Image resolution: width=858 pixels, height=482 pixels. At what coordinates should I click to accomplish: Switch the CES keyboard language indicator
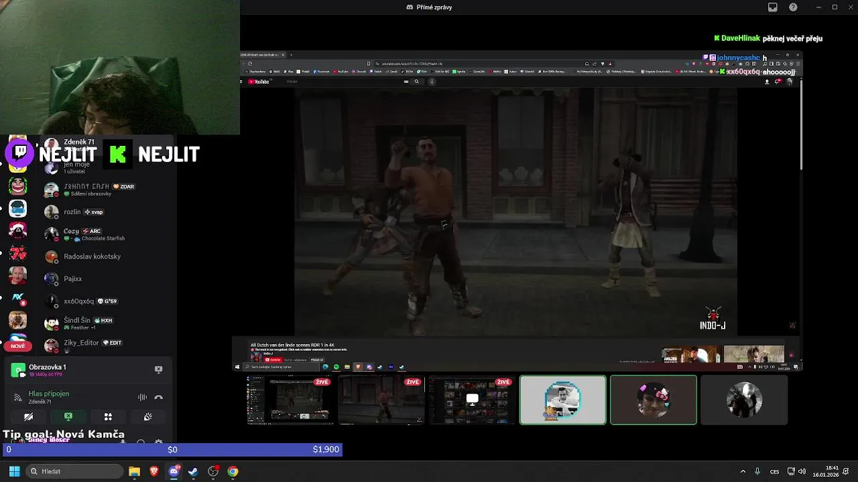[774, 471]
